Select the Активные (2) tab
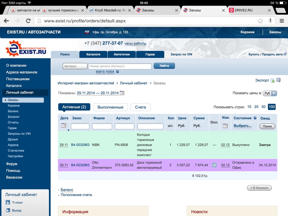 tap(74, 107)
